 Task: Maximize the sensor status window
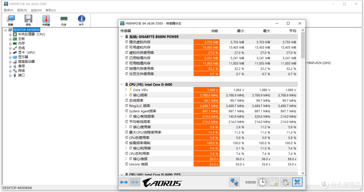[x=288, y=23]
